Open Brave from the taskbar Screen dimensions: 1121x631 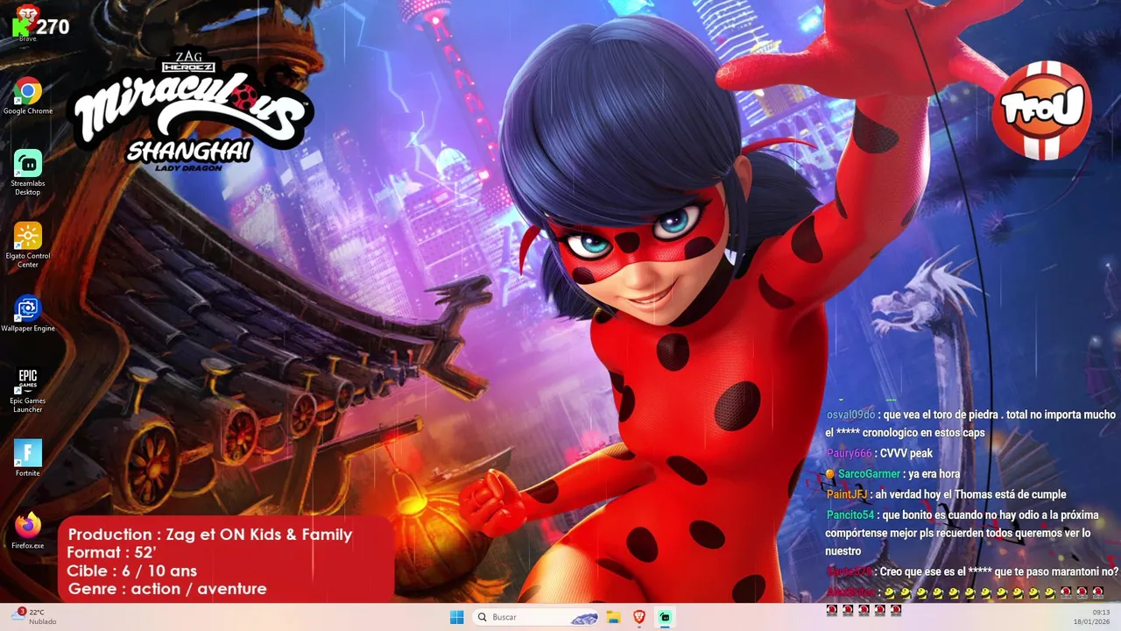point(639,617)
